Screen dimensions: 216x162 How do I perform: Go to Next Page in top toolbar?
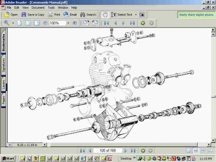[124, 23]
